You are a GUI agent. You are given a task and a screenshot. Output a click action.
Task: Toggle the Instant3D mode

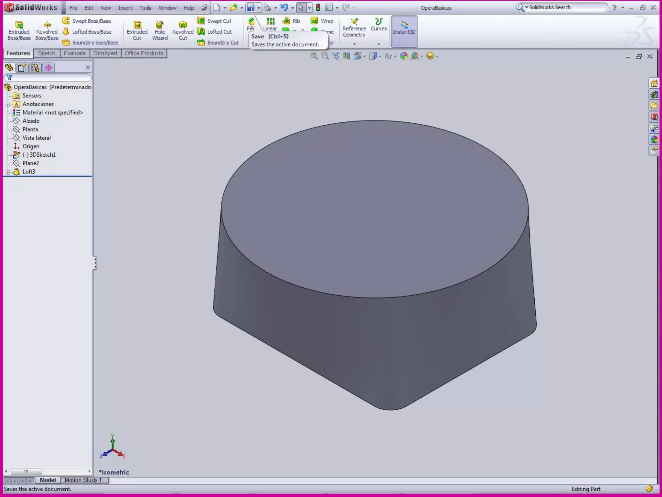click(404, 31)
